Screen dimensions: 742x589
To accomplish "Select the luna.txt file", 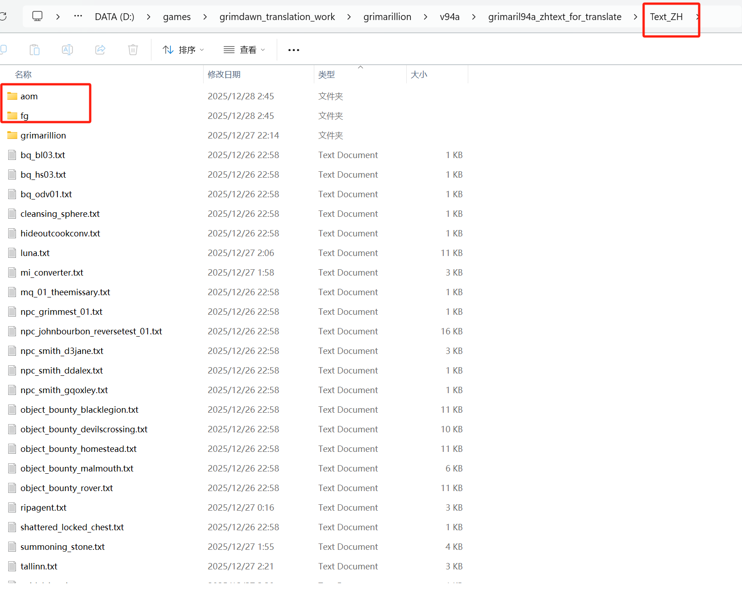I will point(35,253).
